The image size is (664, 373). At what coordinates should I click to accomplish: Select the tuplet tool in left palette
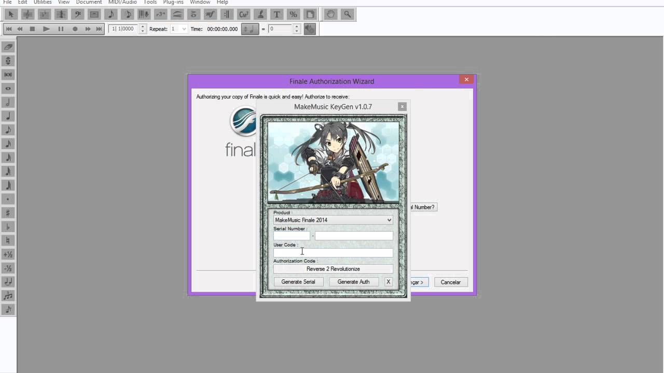(x=8, y=296)
